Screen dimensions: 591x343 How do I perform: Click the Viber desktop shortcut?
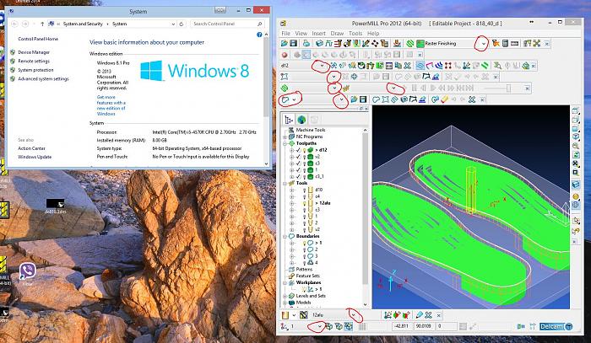click(28, 273)
